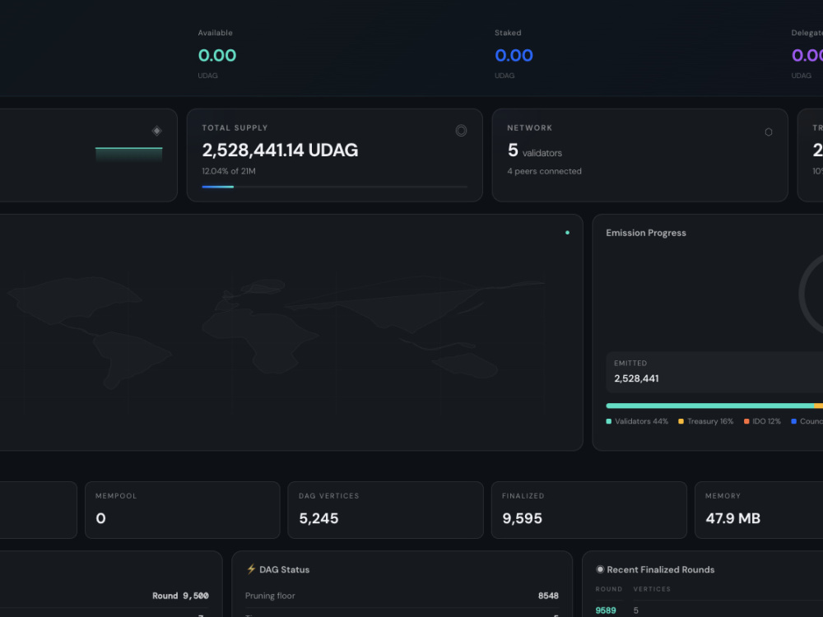Screen dimensions: 823x617
Task: Click the 5 validators count
Action: 534,151
